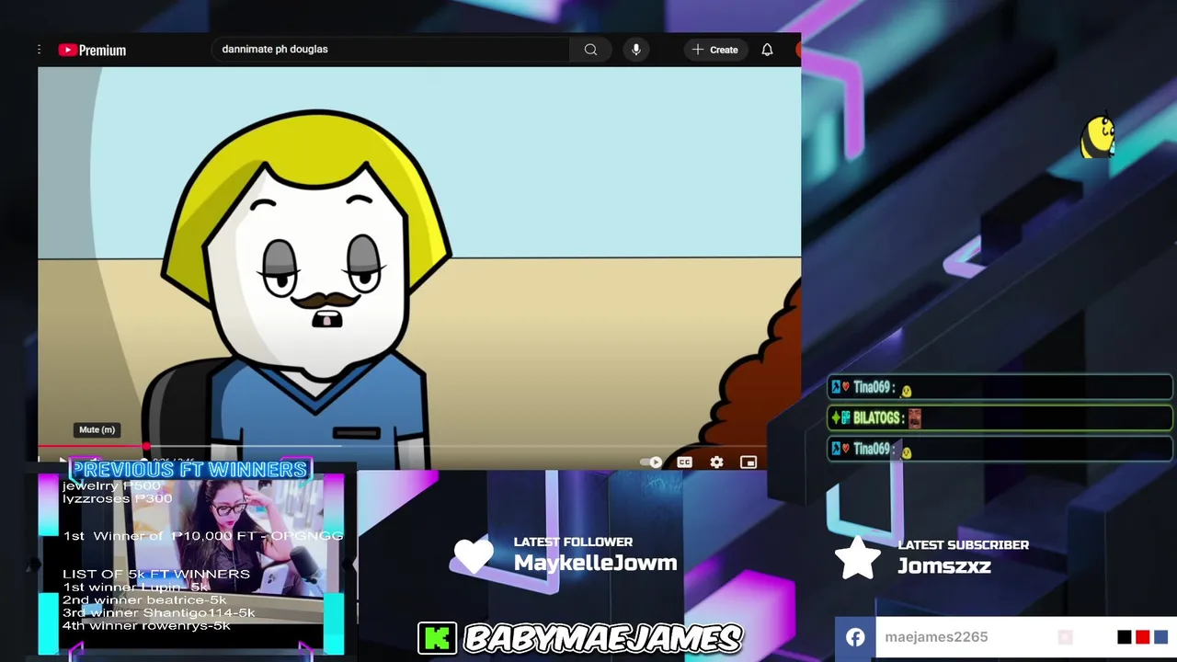Select the blue color square
This screenshot has width=1177, height=662.
click(x=1160, y=637)
